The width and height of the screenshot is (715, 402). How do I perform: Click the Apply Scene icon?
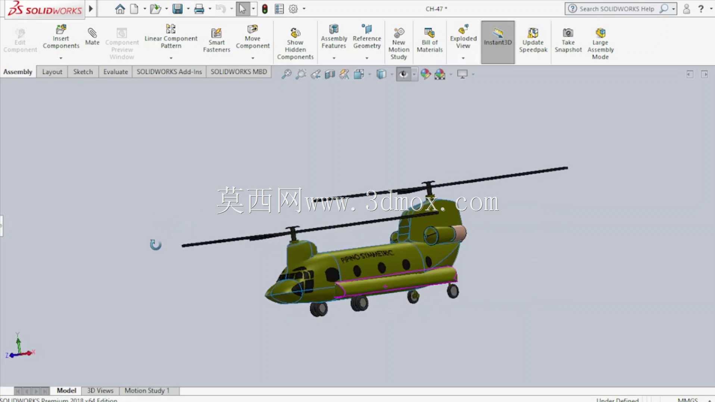click(x=440, y=74)
